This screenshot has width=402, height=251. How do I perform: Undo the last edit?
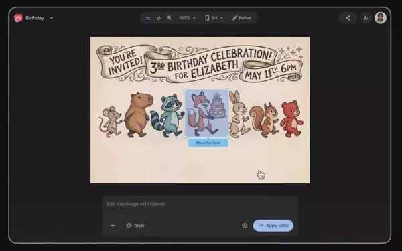[x=148, y=18]
